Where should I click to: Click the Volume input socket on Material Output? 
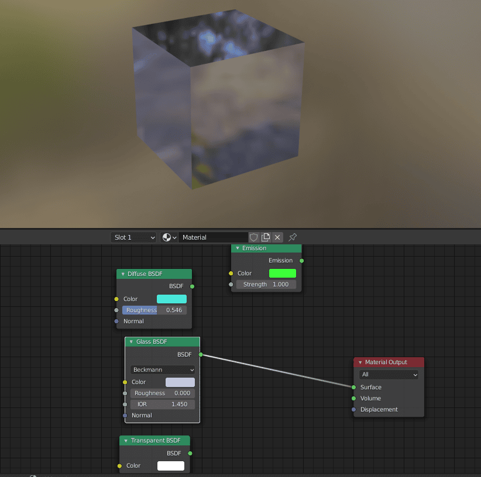point(353,398)
